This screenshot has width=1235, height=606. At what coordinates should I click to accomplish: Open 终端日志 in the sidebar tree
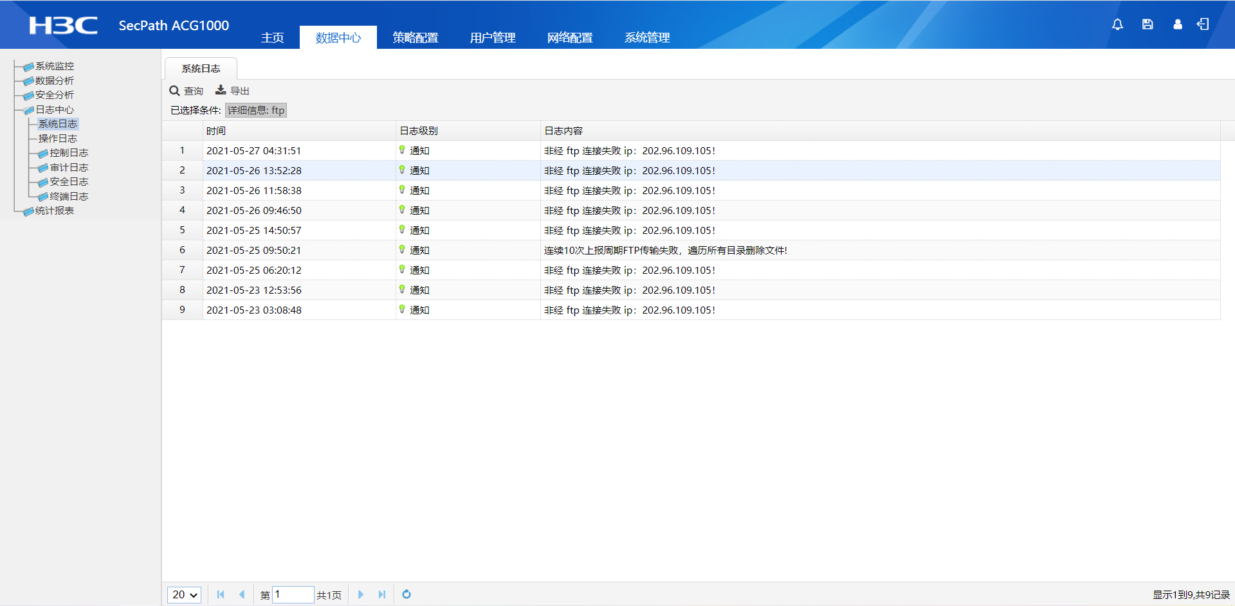coord(69,197)
